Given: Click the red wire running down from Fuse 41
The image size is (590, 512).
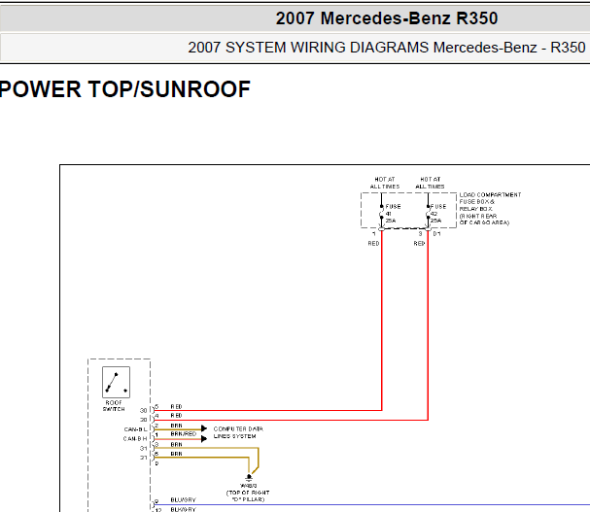Looking at the screenshot, I should pos(382,320).
